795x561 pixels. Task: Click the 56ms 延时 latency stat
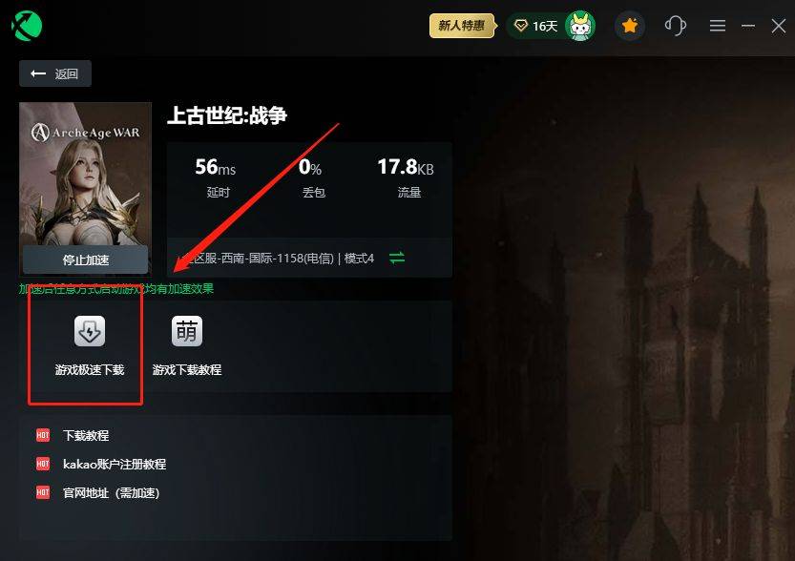[216, 177]
